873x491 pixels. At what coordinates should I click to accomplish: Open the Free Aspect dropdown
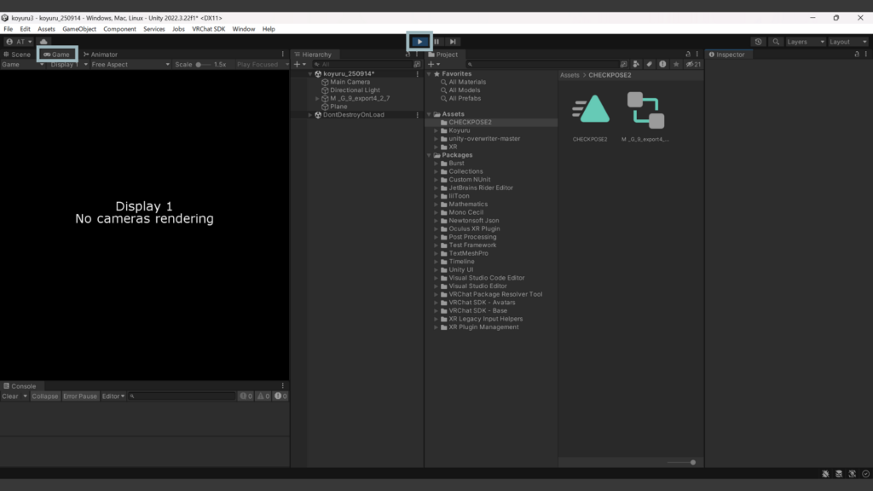(x=127, y=64)
